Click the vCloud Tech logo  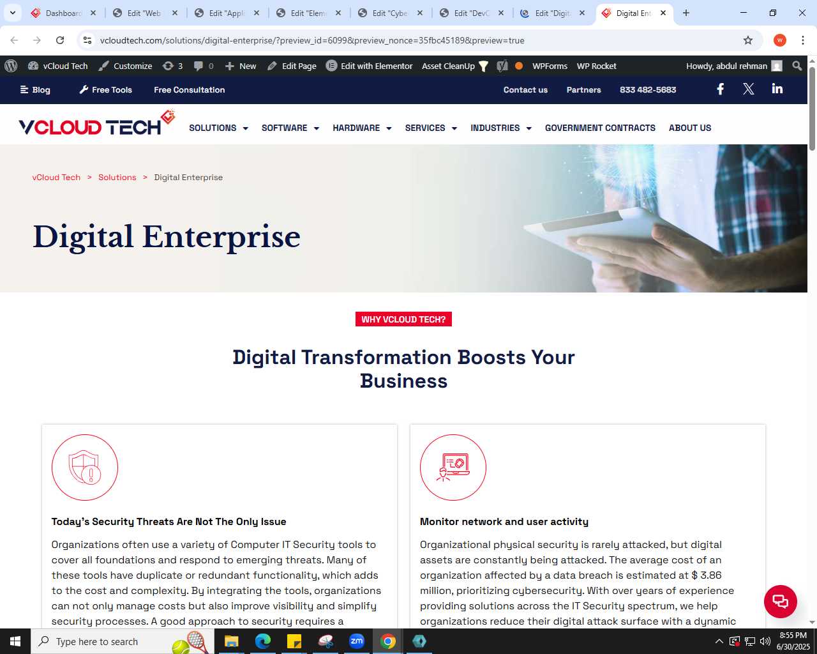click(x=96, y=123)
